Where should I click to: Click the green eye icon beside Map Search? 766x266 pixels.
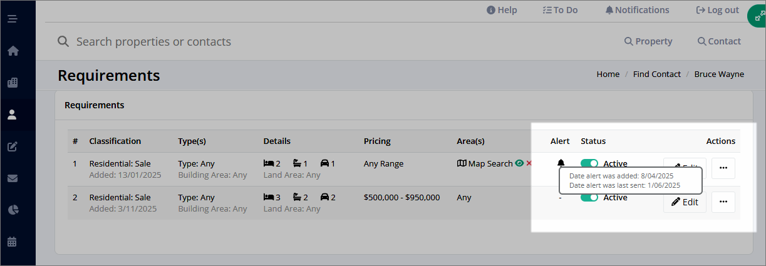coord(519,163)
